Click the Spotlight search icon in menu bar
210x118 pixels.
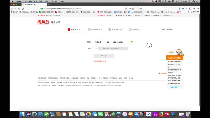pyautogui.click(x=190, y=1)
